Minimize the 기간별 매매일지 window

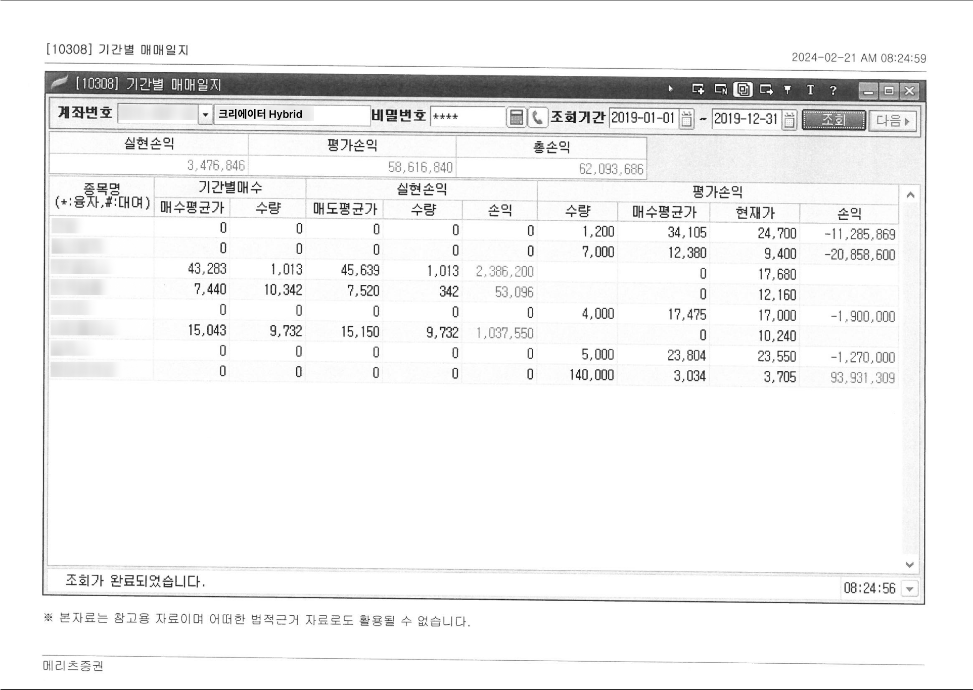(869, 91)
